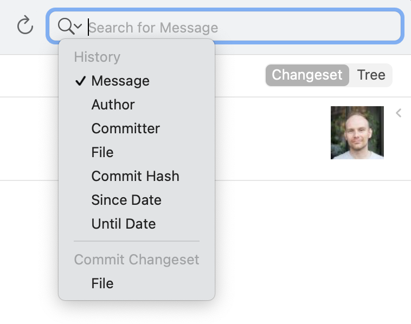Click the menu separator line above Commit Changeset

(x=137, y=241)
